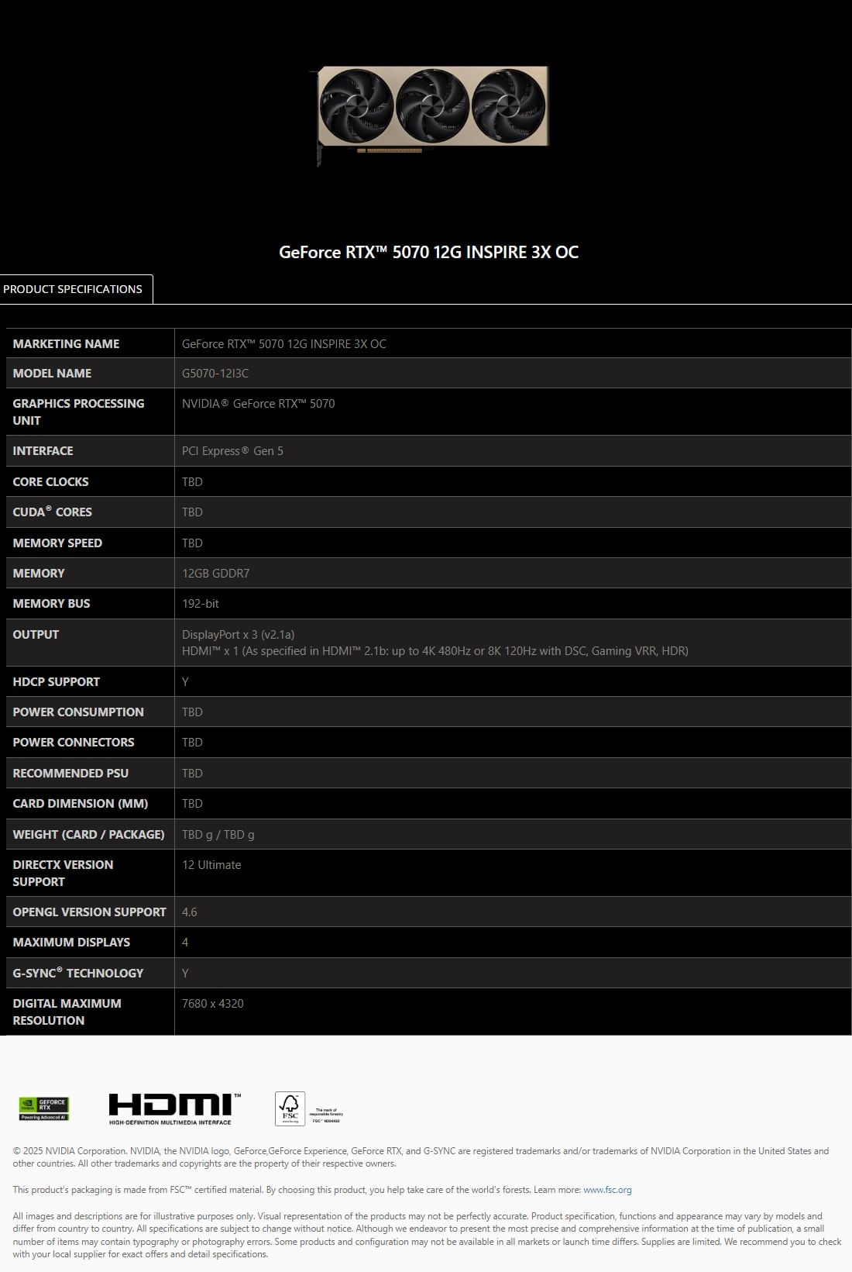Select the HDCP Support label
The image size is (852, 1272).
56,681
